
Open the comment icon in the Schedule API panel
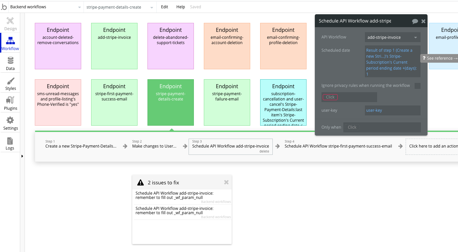[x=415, y=21]
